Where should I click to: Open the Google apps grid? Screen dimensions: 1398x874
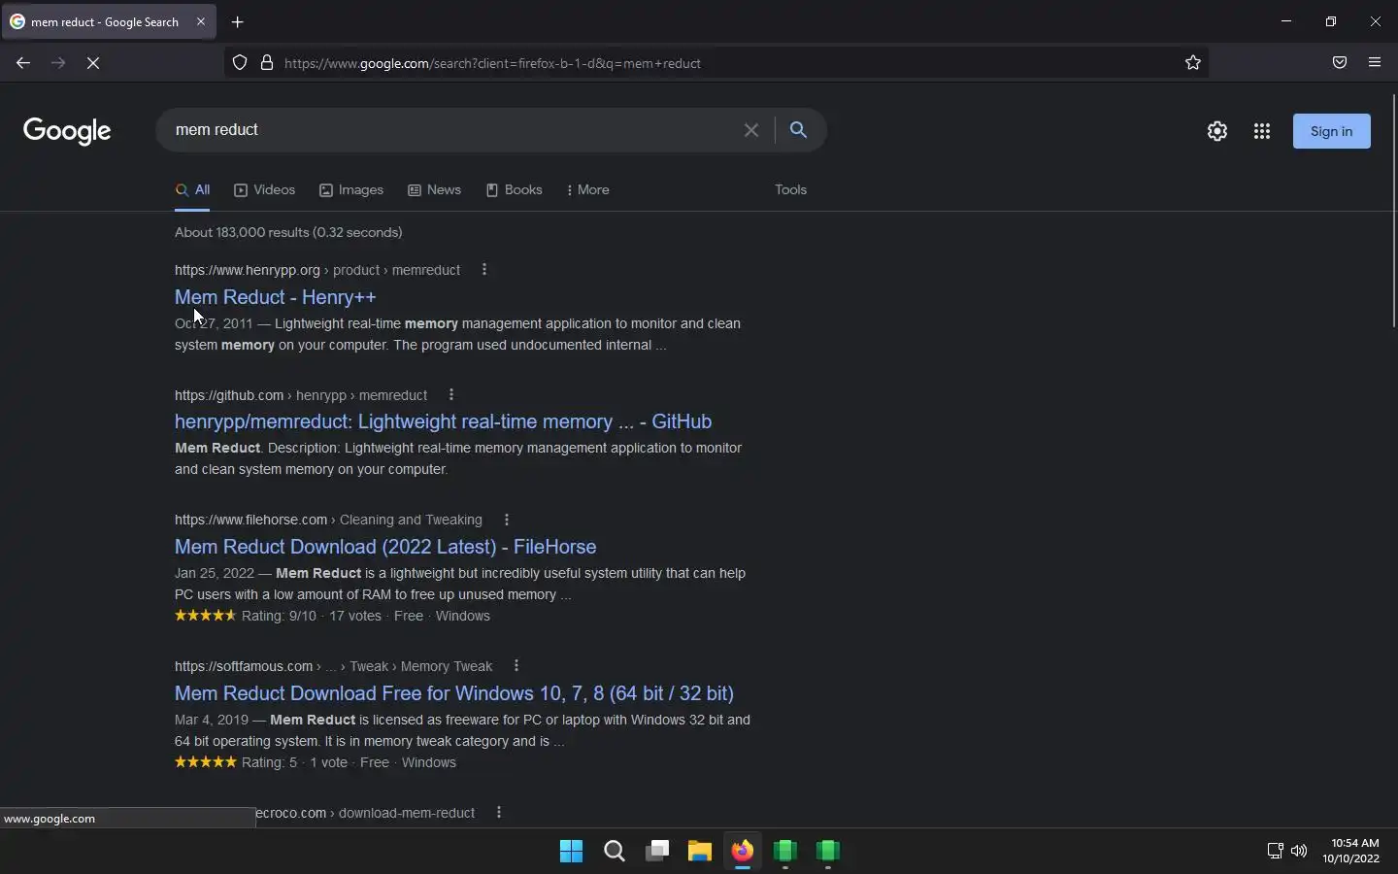coord(1262,131)
